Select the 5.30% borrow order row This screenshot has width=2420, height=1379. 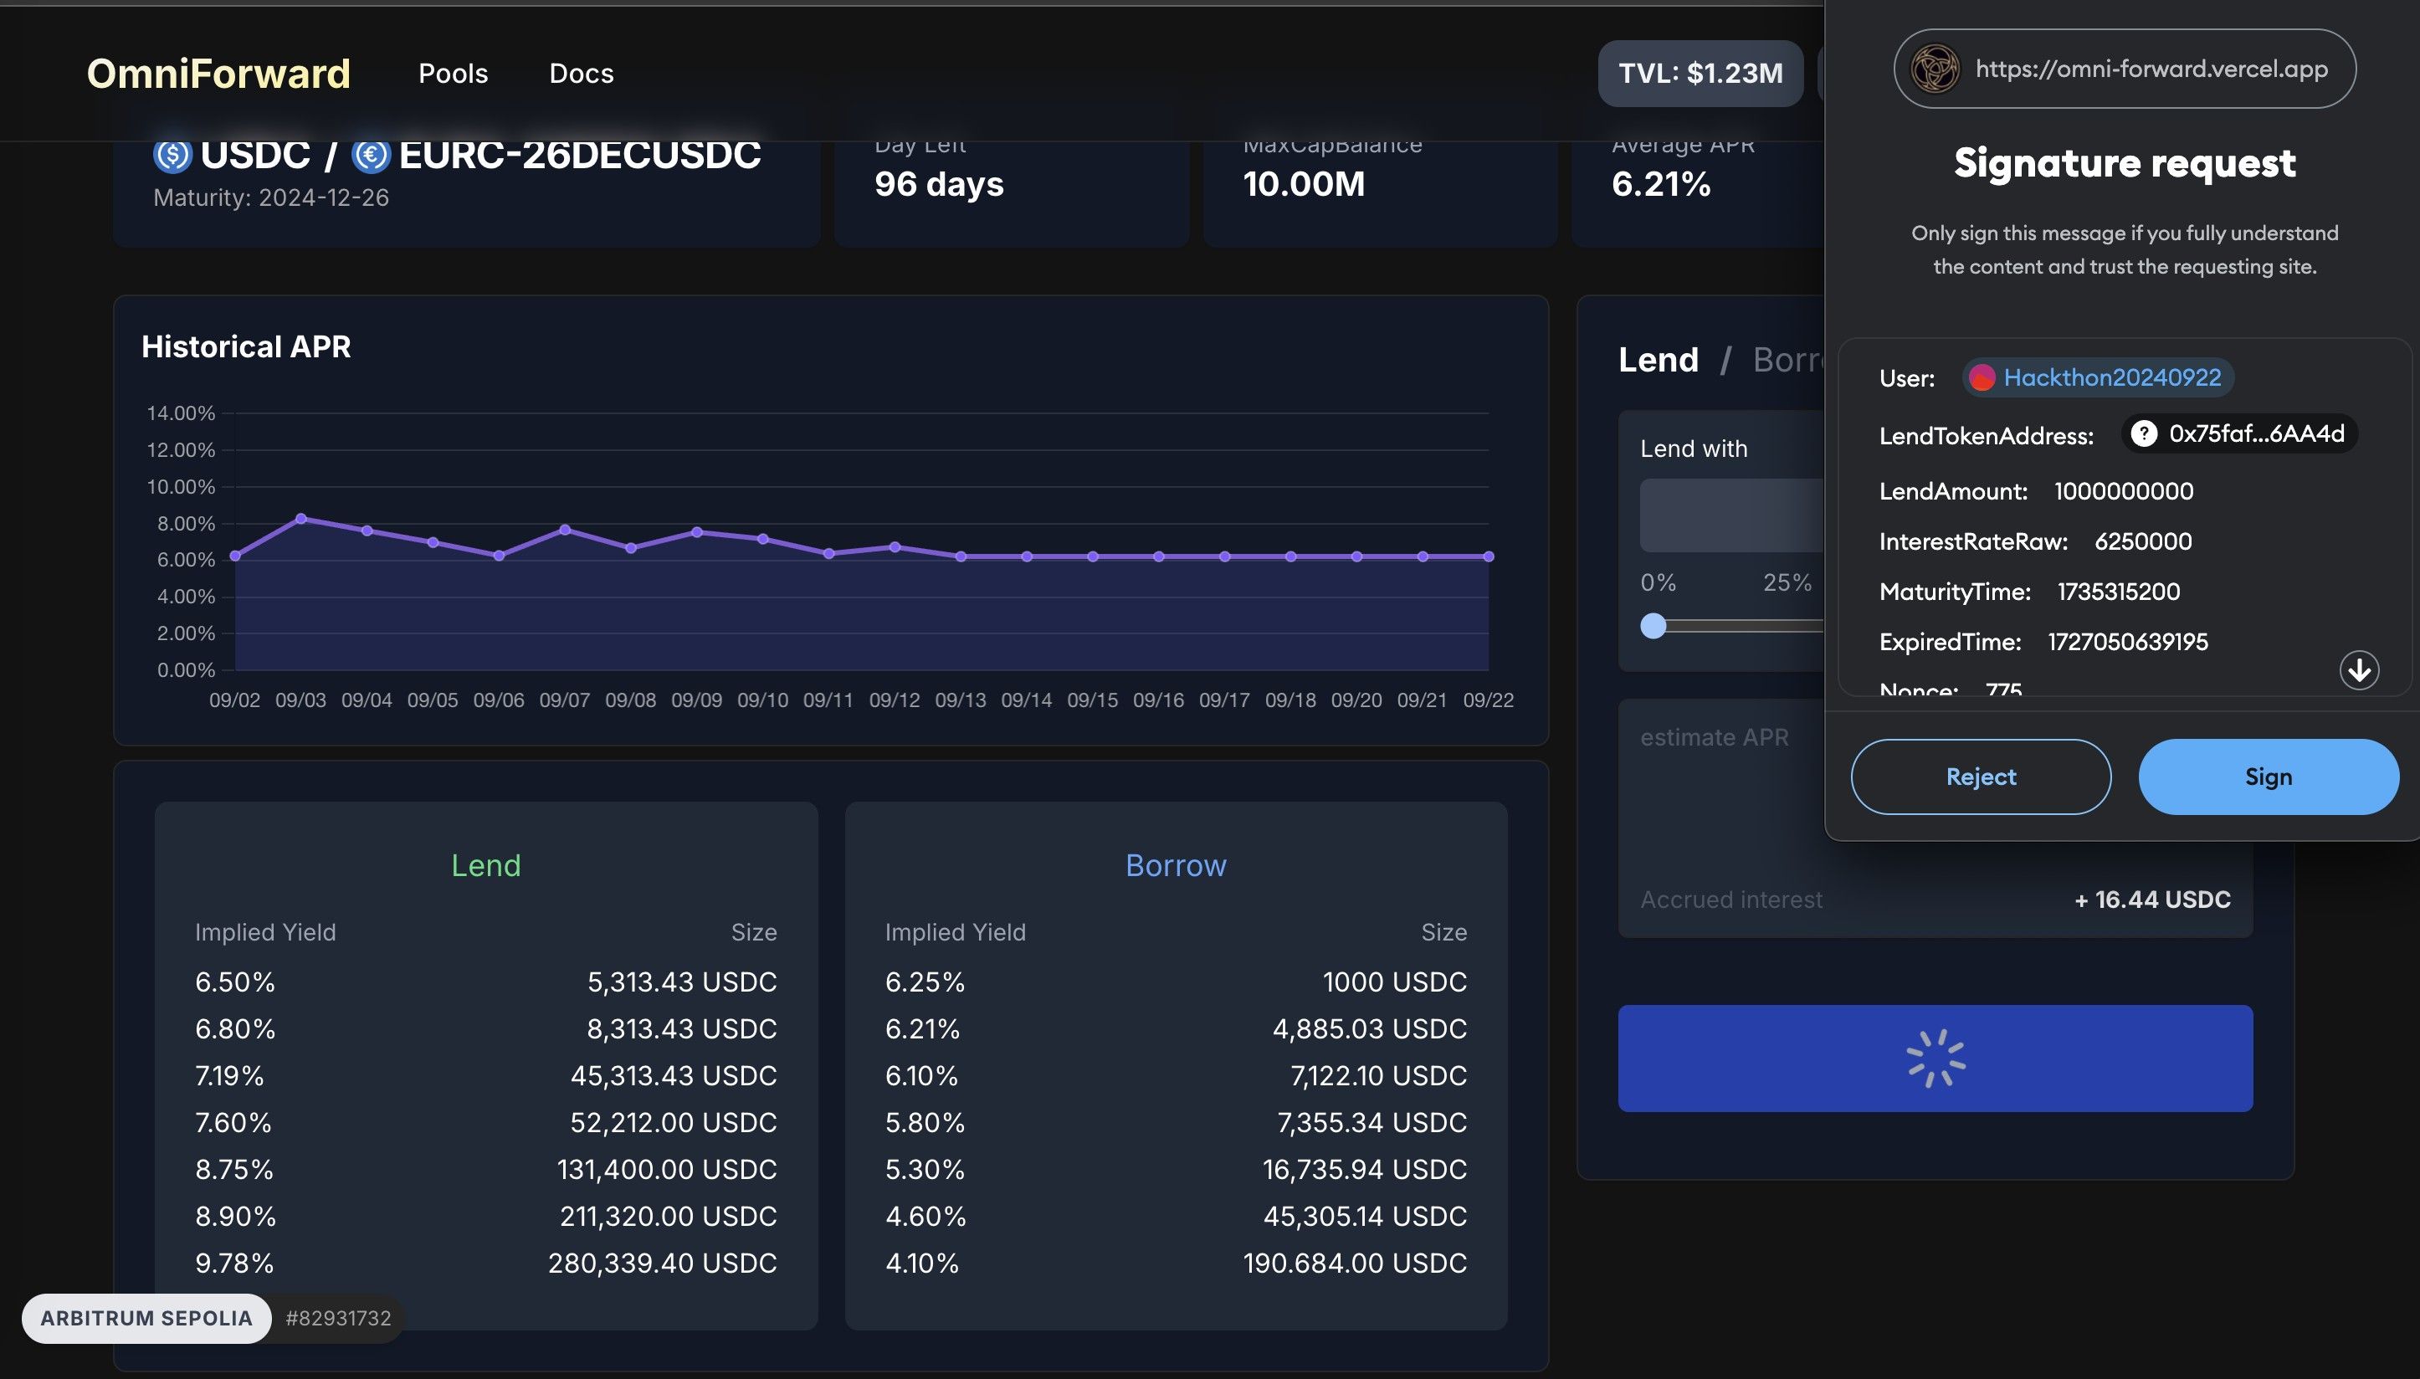point(1176,1170)
